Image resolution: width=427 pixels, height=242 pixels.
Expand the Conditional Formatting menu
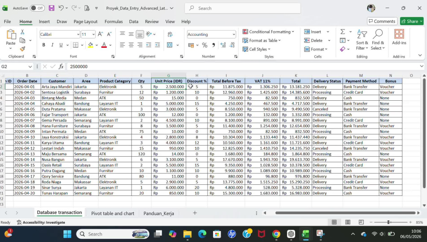pos(268,32)
